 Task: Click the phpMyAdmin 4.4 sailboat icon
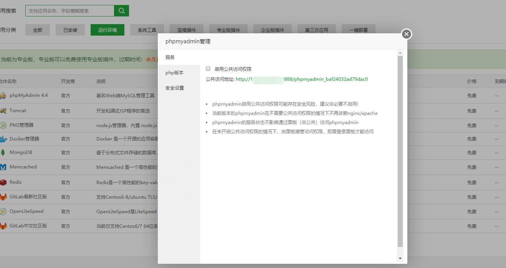click(x=3, y=95)
